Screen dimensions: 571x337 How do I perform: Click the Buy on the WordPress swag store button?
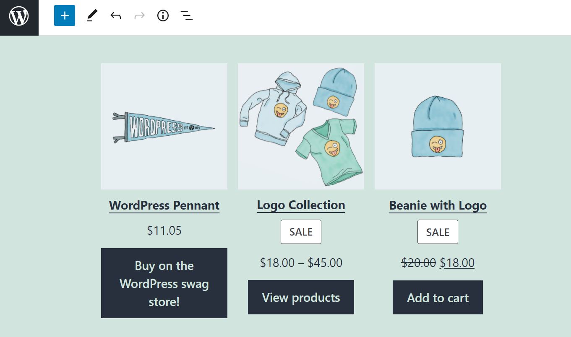pyautogui.click(x=164, y=283)
